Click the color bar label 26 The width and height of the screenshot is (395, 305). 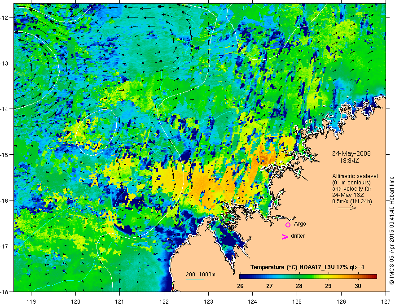pyautogui.click(x=240, y=286)
